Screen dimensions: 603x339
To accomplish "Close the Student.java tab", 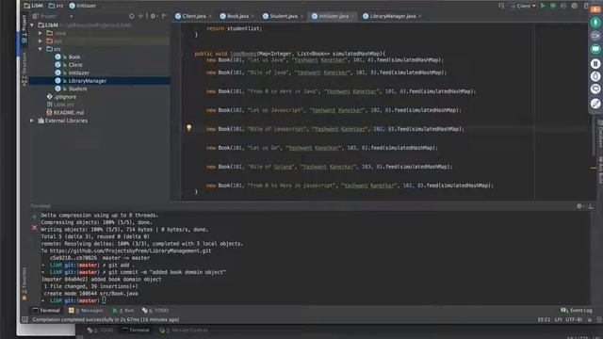I will coord(301,16).
